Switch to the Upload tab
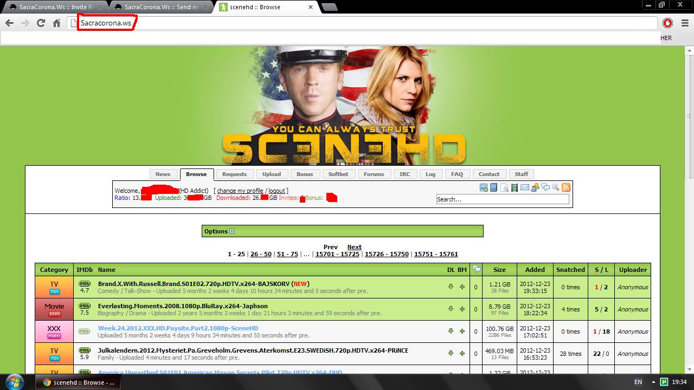The height and width of the screenshot is (390, 694). tap(272, 174)
